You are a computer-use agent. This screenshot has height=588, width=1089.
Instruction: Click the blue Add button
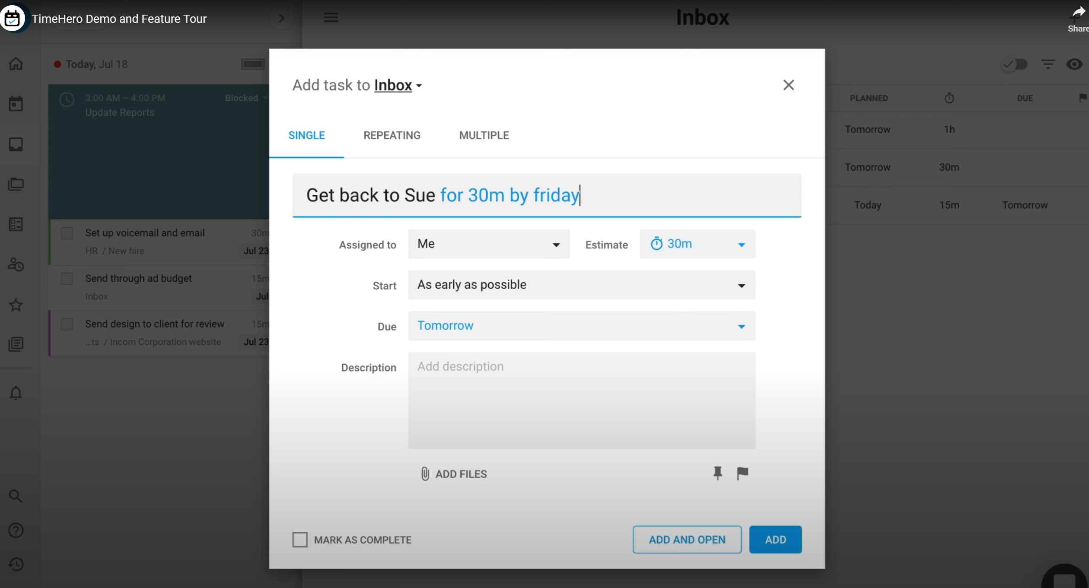(775, 540)
